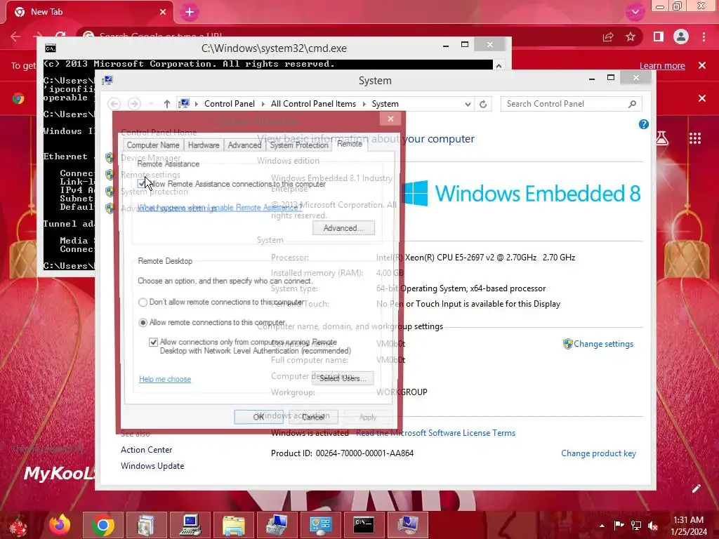Toggle Allow Remote Assistance connections checkbox

142,185
